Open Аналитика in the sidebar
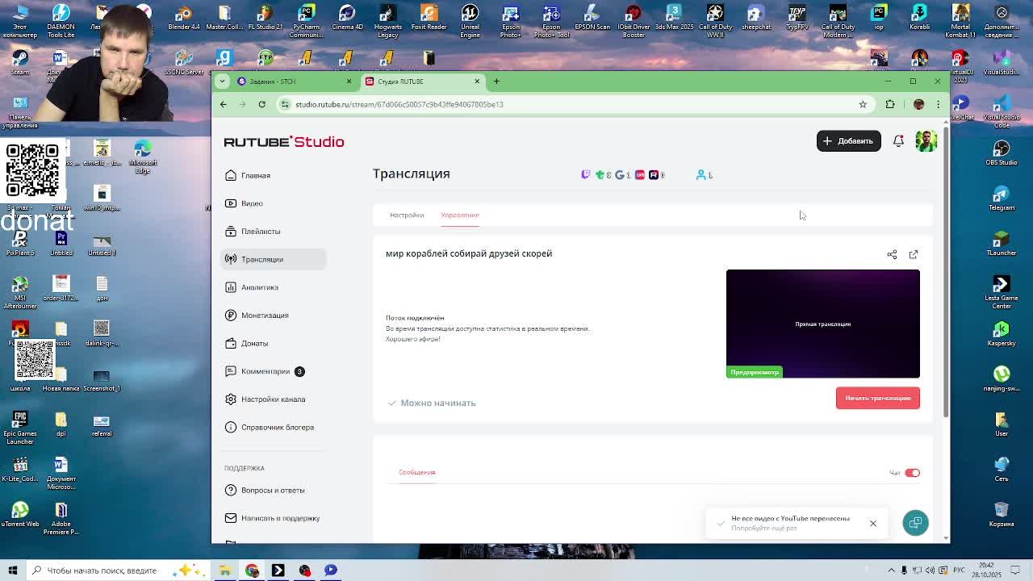 click(273, 287)
